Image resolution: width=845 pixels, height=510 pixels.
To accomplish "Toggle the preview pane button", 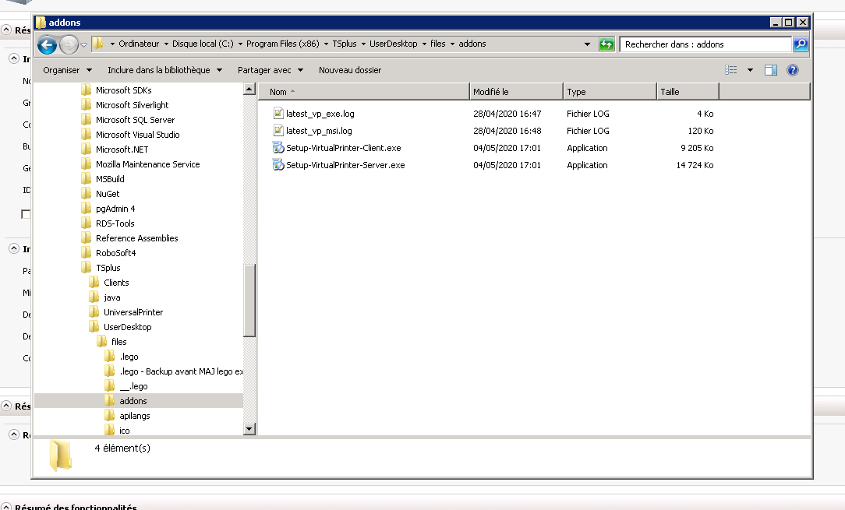I will 770,70.
